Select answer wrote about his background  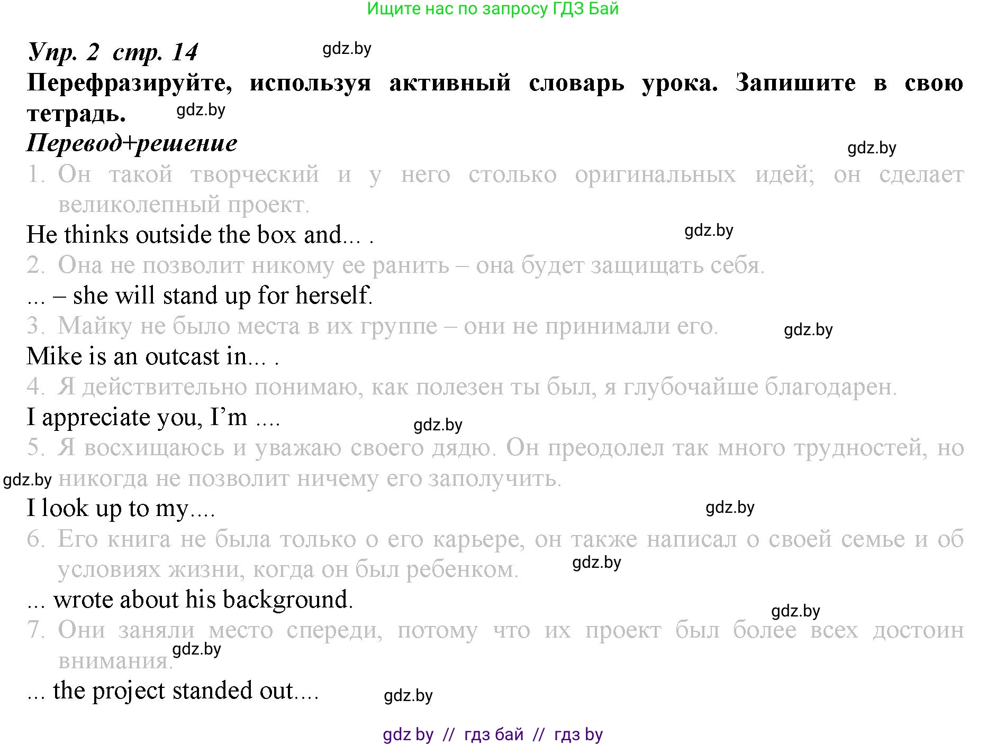point(191,600)
